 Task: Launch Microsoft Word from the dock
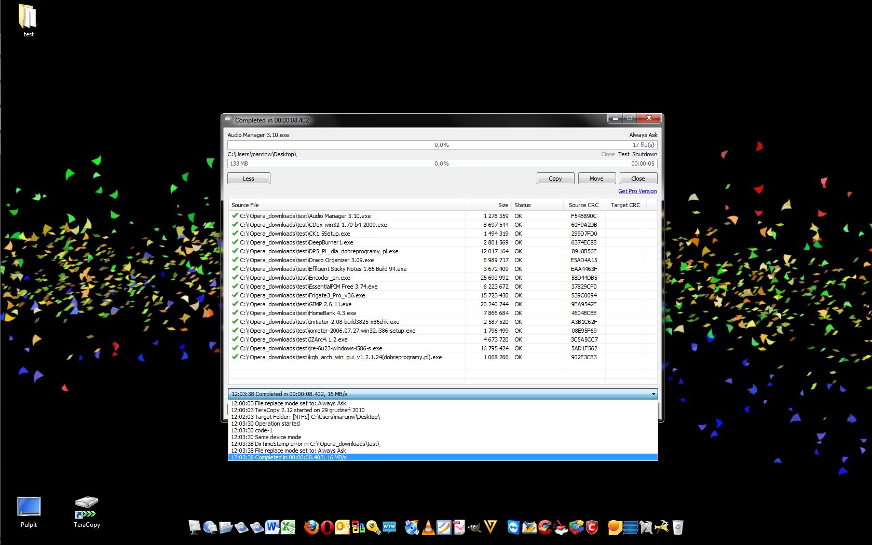coord(272,527)
